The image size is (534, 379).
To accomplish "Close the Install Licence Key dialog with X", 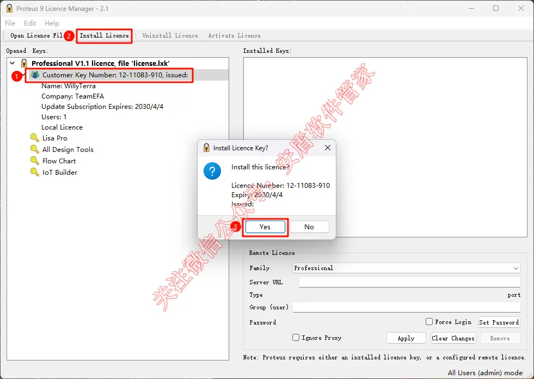I will click(328, 148).
